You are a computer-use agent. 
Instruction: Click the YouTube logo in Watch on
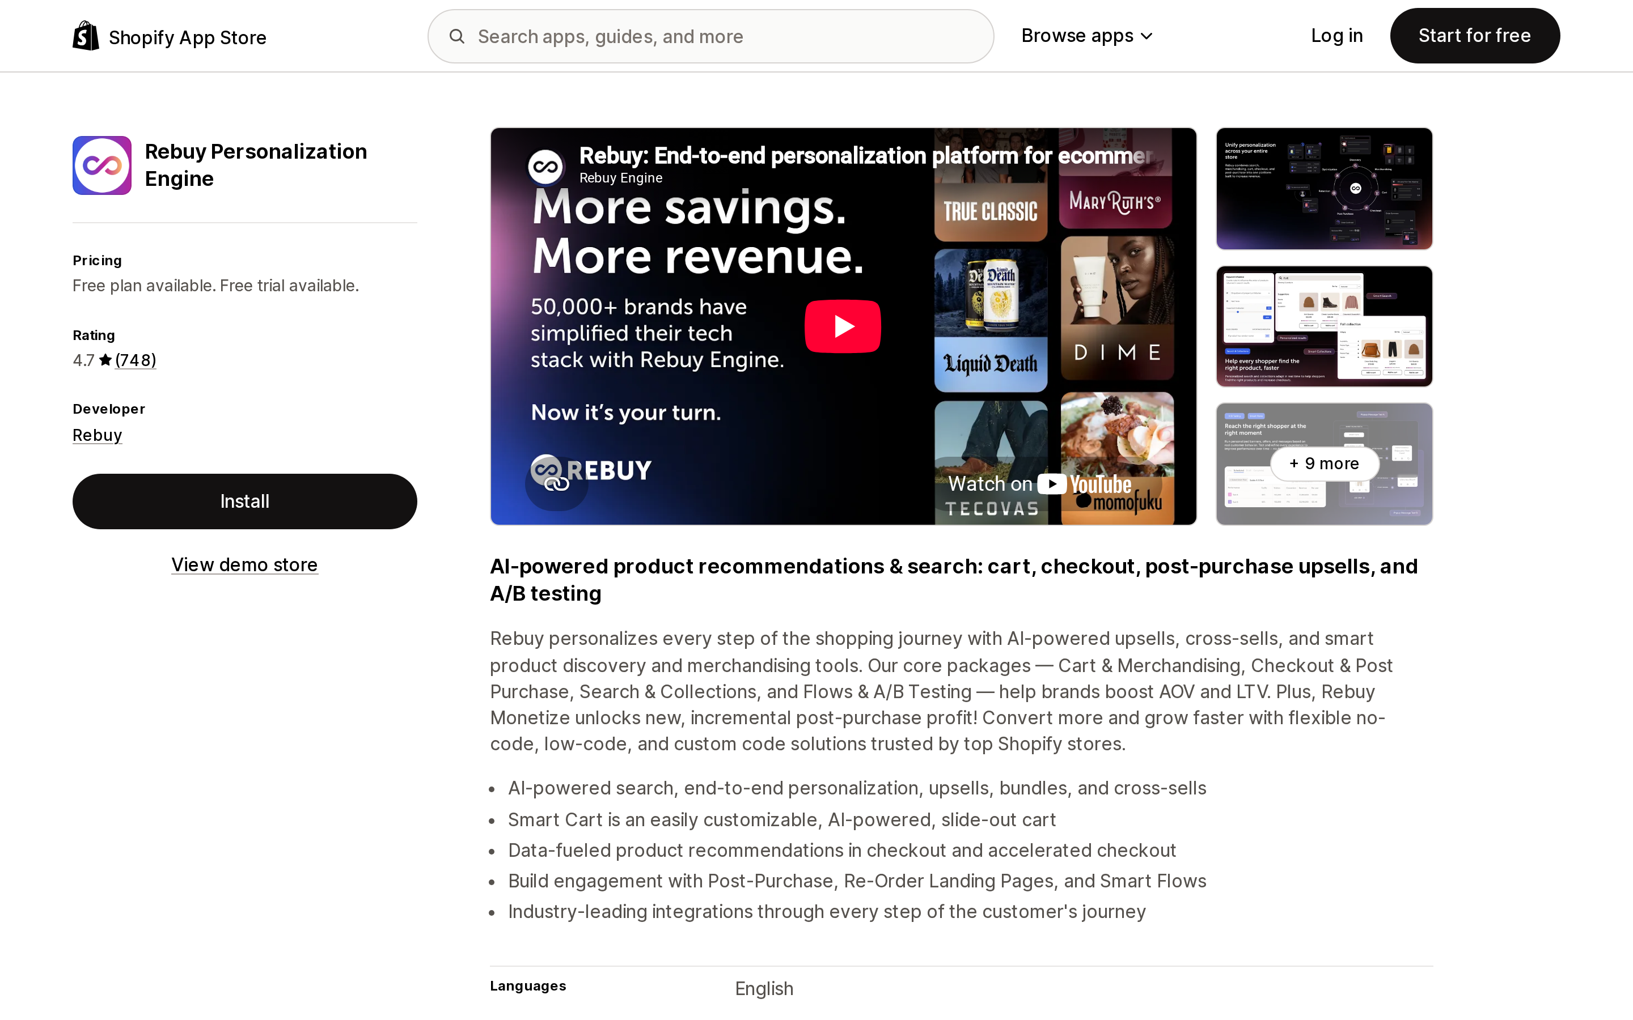(1084, 484)
